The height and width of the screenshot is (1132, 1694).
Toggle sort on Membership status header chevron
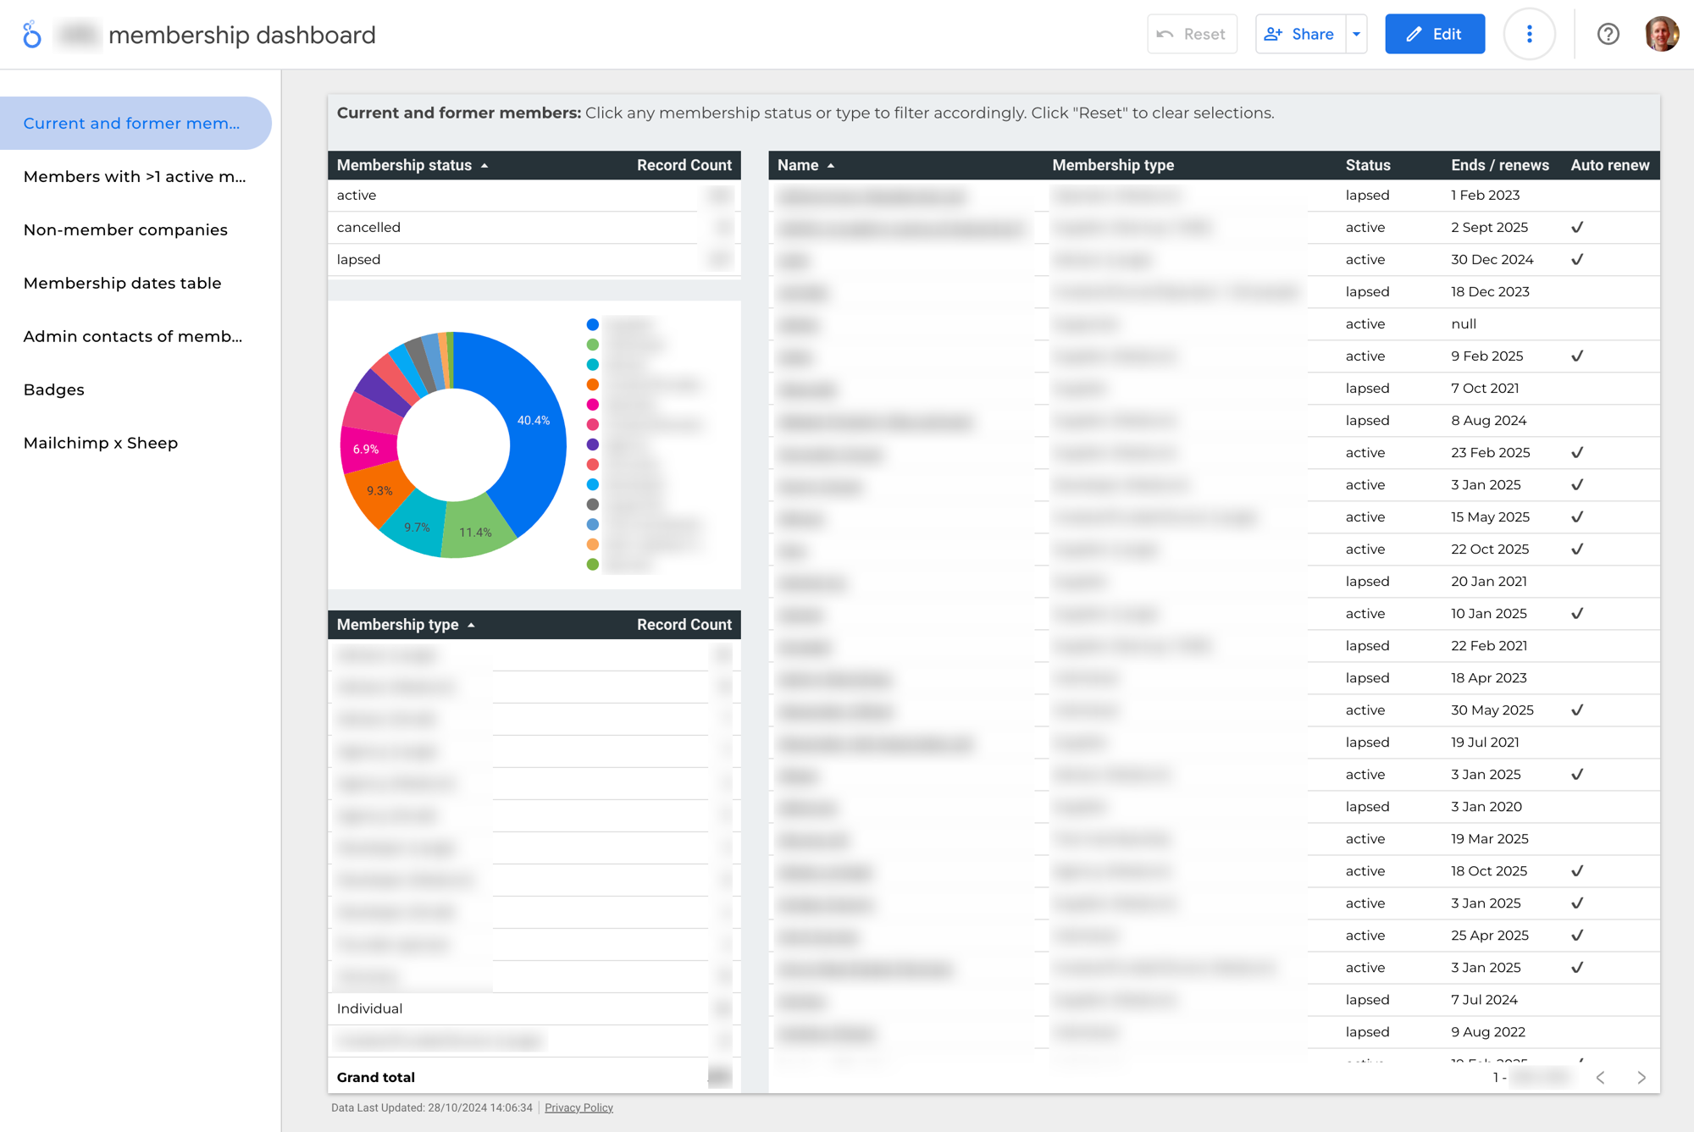point(484,165)
